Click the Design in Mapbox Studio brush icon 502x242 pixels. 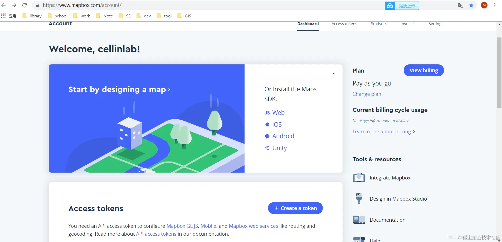pos(359,199)
